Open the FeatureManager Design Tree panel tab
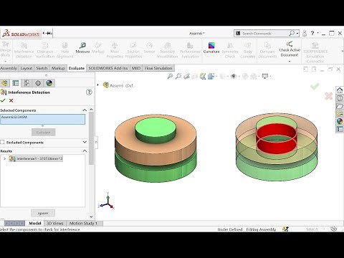Viewport: 344px width, 258px height. [x=4, y=83]
